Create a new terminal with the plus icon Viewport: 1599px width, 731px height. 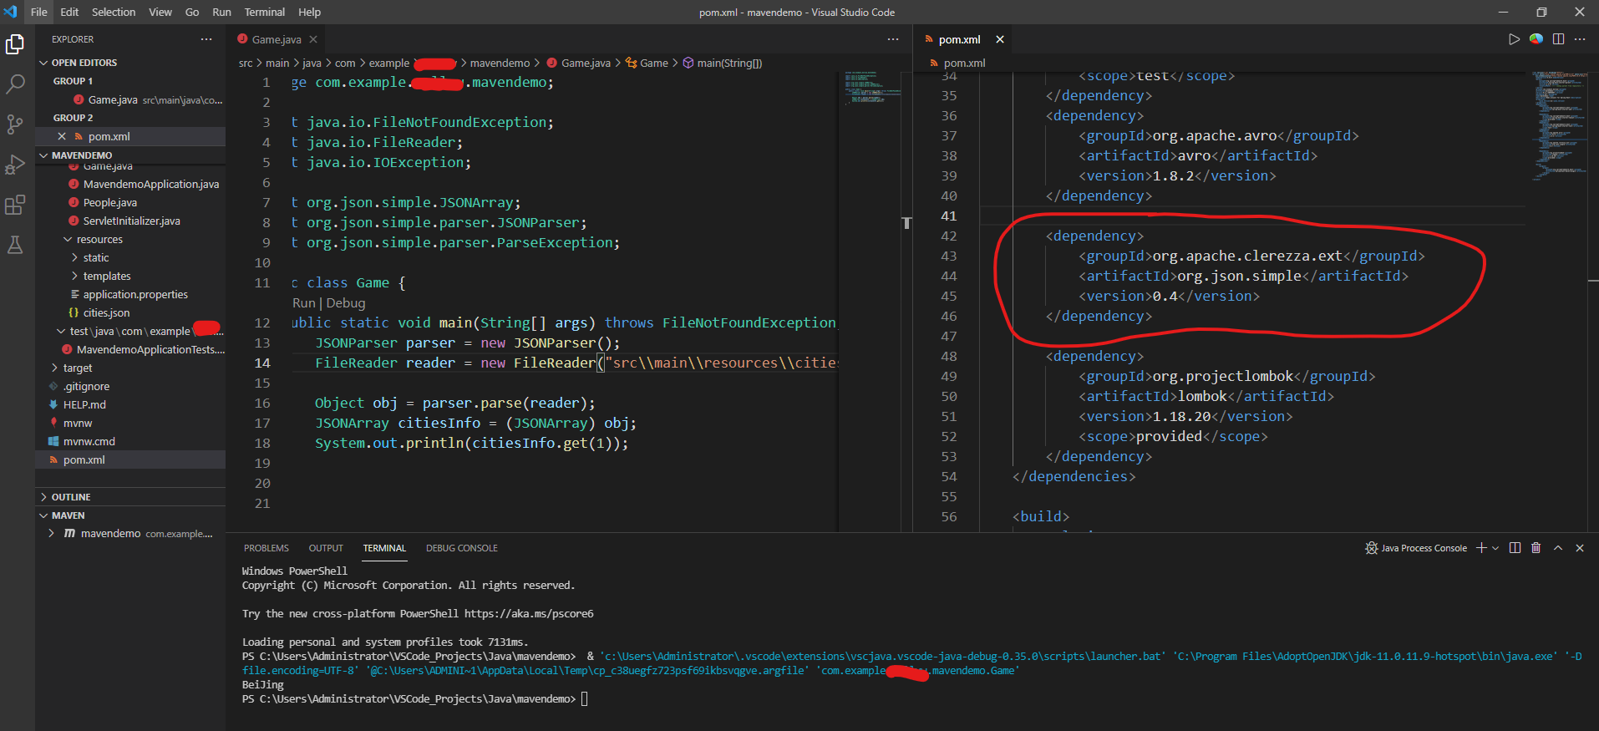[x=1481, y=548]
